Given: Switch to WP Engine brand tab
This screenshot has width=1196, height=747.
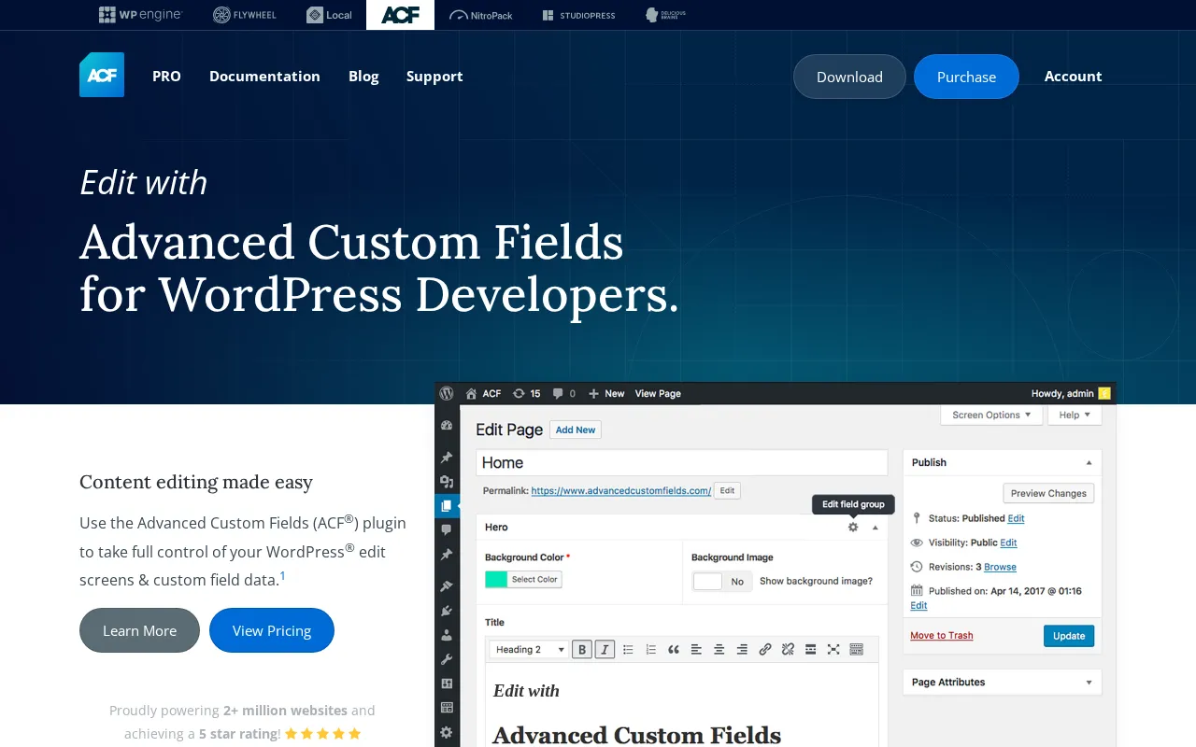Looking at the screenshot, I should click(140, 15).
